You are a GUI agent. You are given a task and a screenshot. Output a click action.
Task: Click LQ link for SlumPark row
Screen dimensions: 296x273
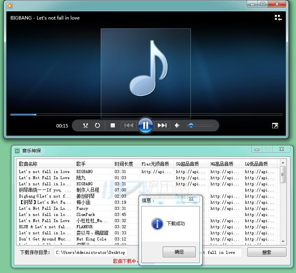coord(259,214)
